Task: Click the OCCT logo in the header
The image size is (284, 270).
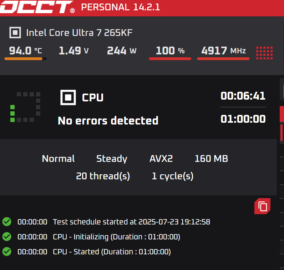Action: 37,7
